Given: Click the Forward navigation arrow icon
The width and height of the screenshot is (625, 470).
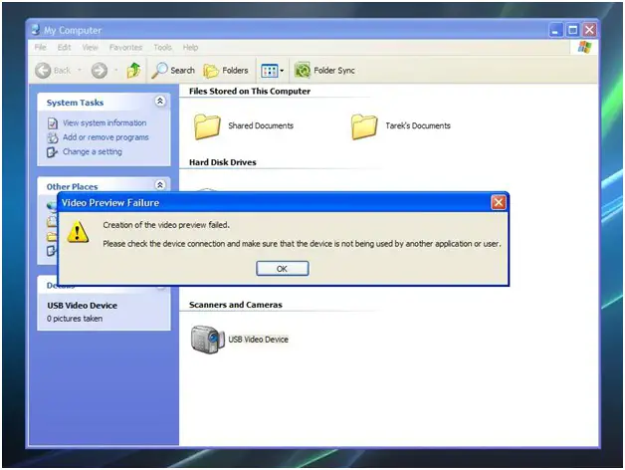Looking at the screenshot, I should (99, 71).
